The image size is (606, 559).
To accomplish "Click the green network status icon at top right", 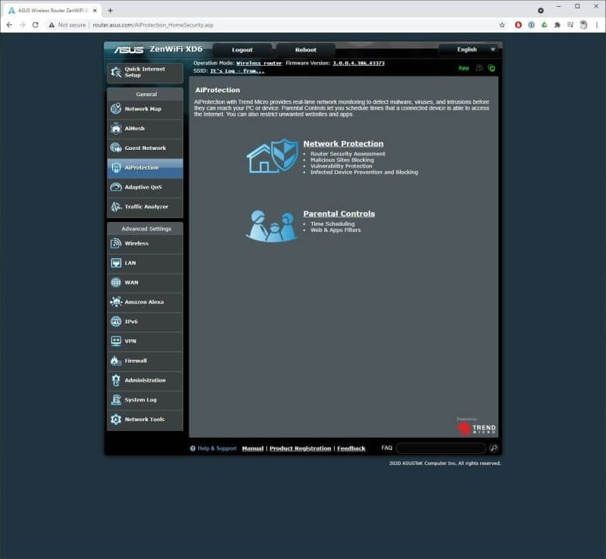I will pos(492,68).
